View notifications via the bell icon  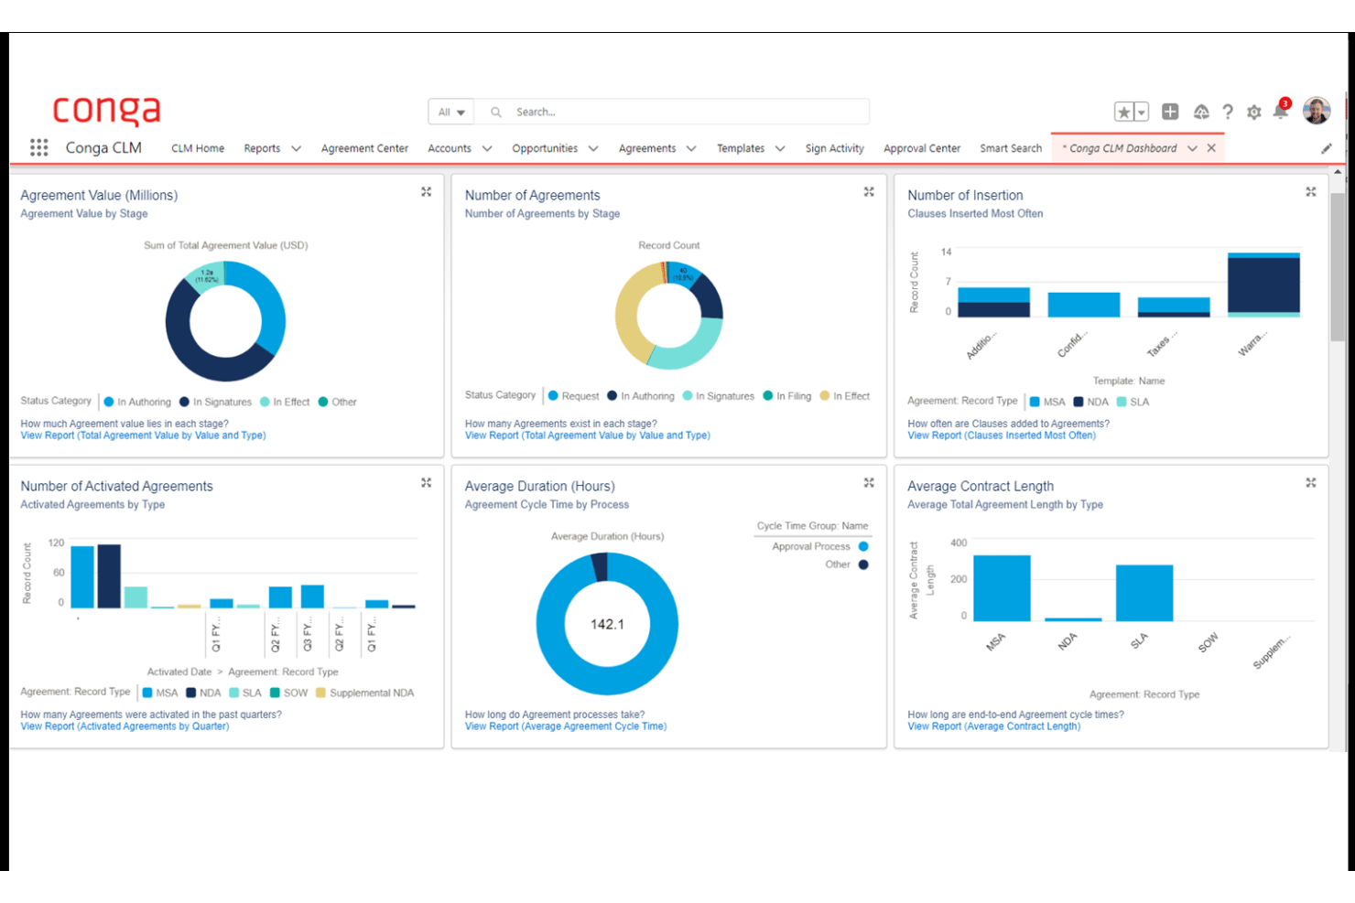click(1281, 110)
